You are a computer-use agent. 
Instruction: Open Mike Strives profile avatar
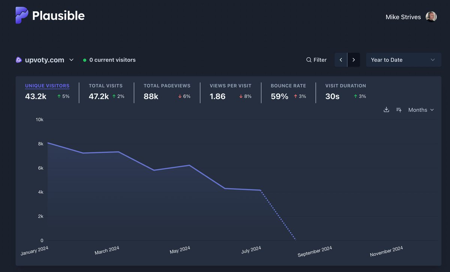431,17
